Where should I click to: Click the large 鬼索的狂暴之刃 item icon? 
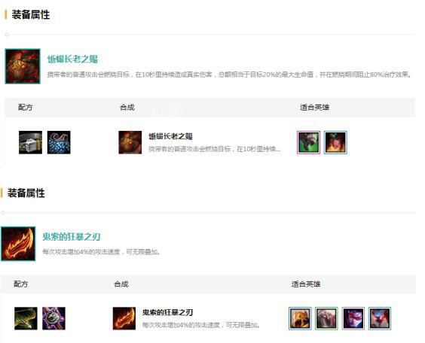click(x=18, y=244)
